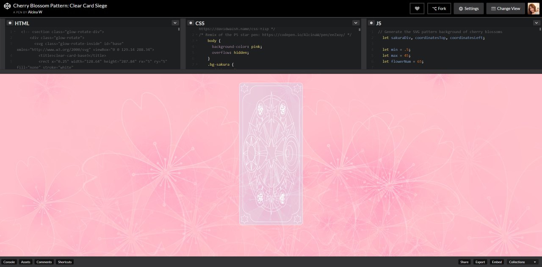This screenshot has width=542, height=267.
Task: Open the Collections dropdown
Action: tap(523, 262)
